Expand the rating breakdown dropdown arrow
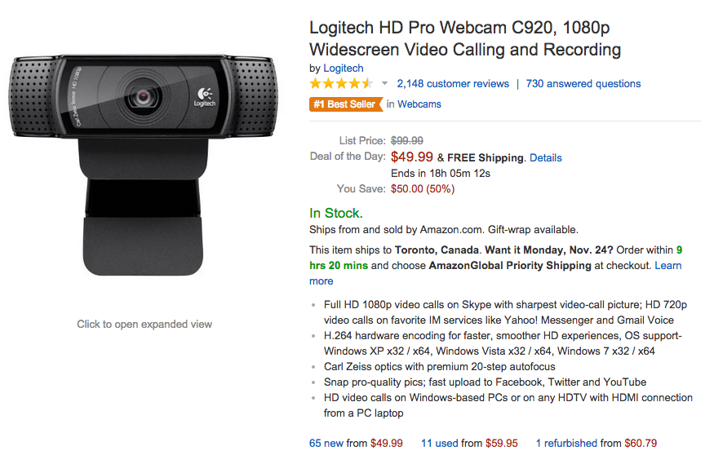 point(384,83)
